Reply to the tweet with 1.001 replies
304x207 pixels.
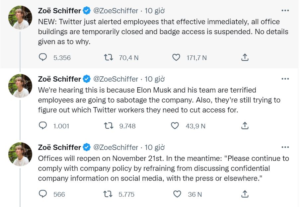(x=43, y=126)
